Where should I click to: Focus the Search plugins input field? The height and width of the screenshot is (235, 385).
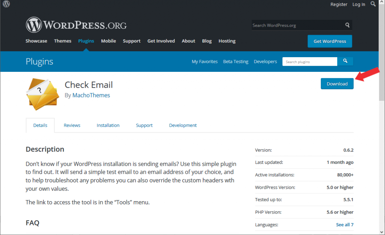309,62
